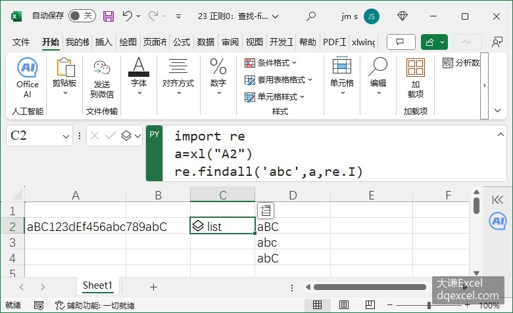Viewport: 513px width, 313px height.
Task: Click the vertical scrollbar up arrow
Action: (x=476, y=192)
